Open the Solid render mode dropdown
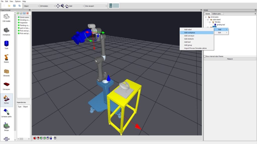This screenshot has height=144, width=257. pos(77,6)
